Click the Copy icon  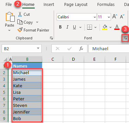pos(20,22)
